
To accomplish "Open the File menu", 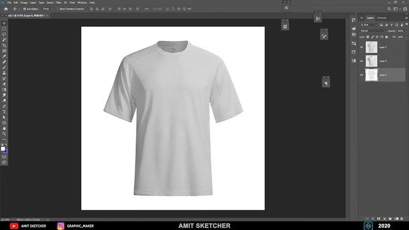I will [9, 3].
